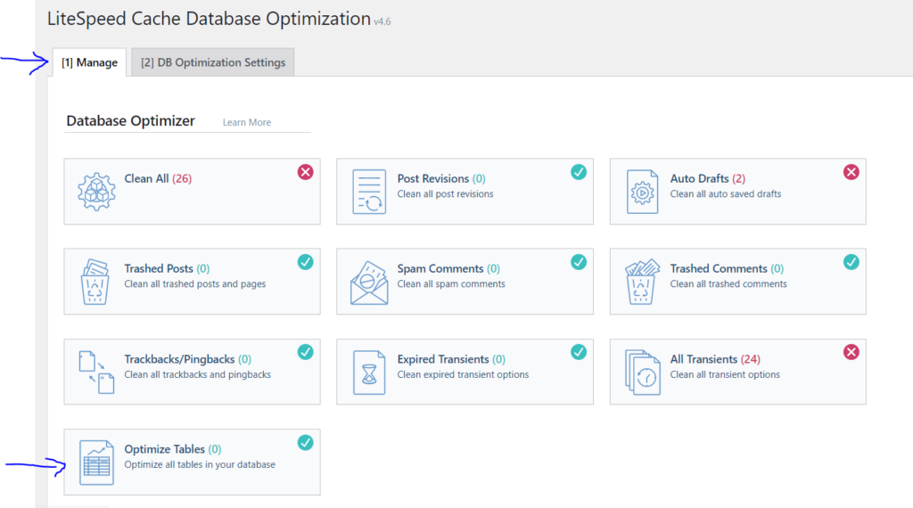Click green check on Spam Comments
This screenshot has width=913, height=508.
[x=578, y=262]
